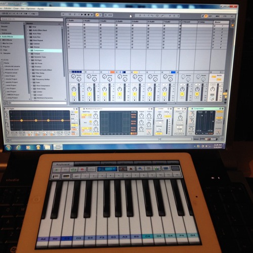This screenshot has height=253, width=253.
Task: Open the Crear menu
Action: click(16, 8)
